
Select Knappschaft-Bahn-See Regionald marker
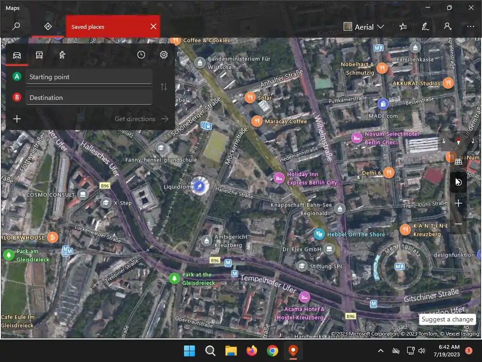coord(340,209)
